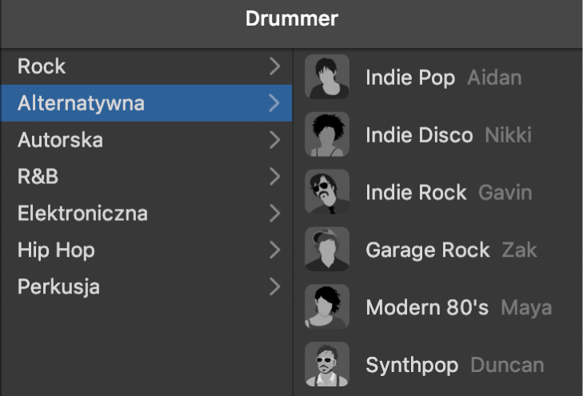Choose the Indie Rock style label
This screenshot has width=583, height=396.
click(416, 193)
